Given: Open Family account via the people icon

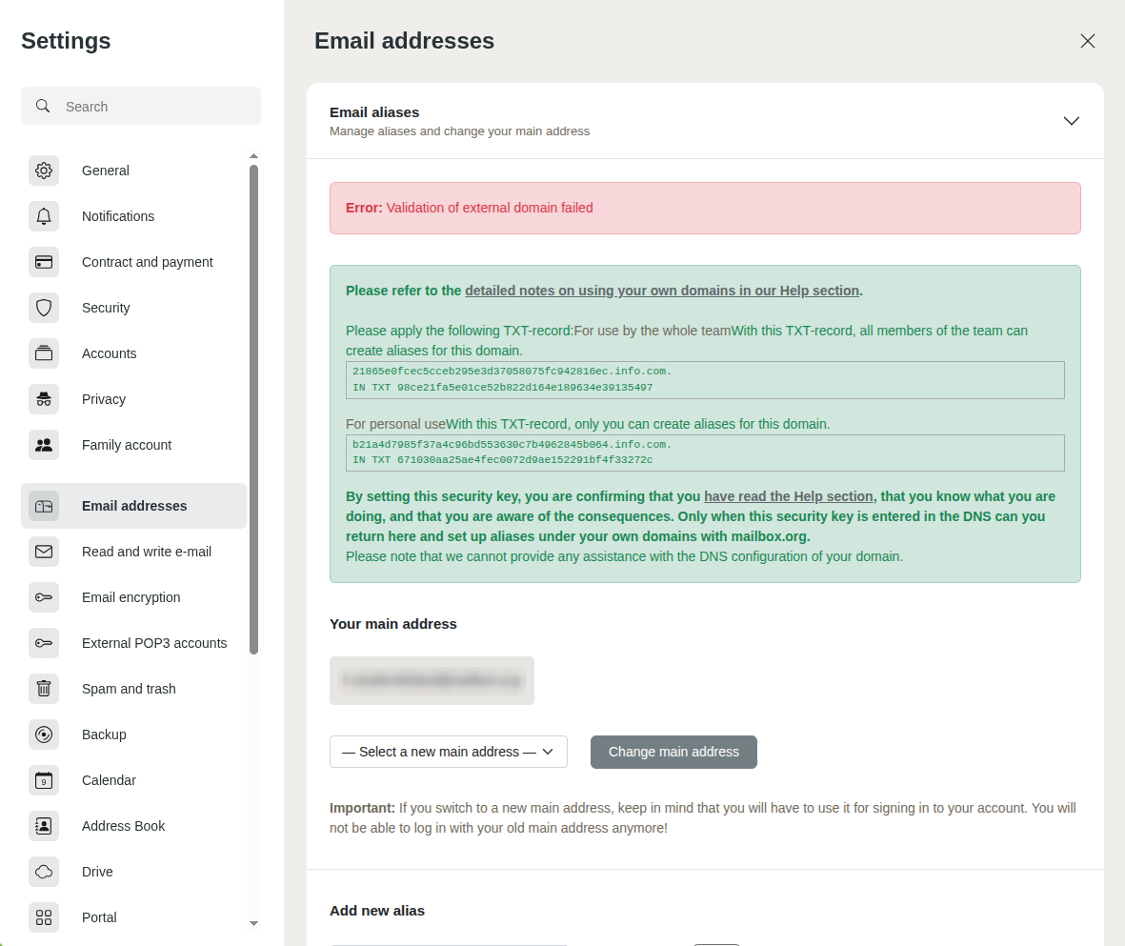Looking at the screenshot, I should tap(44, 445).
